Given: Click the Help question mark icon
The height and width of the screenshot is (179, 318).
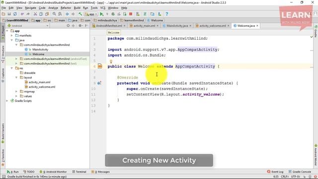Looking at the screenshot, I should (x=167, y=14).
